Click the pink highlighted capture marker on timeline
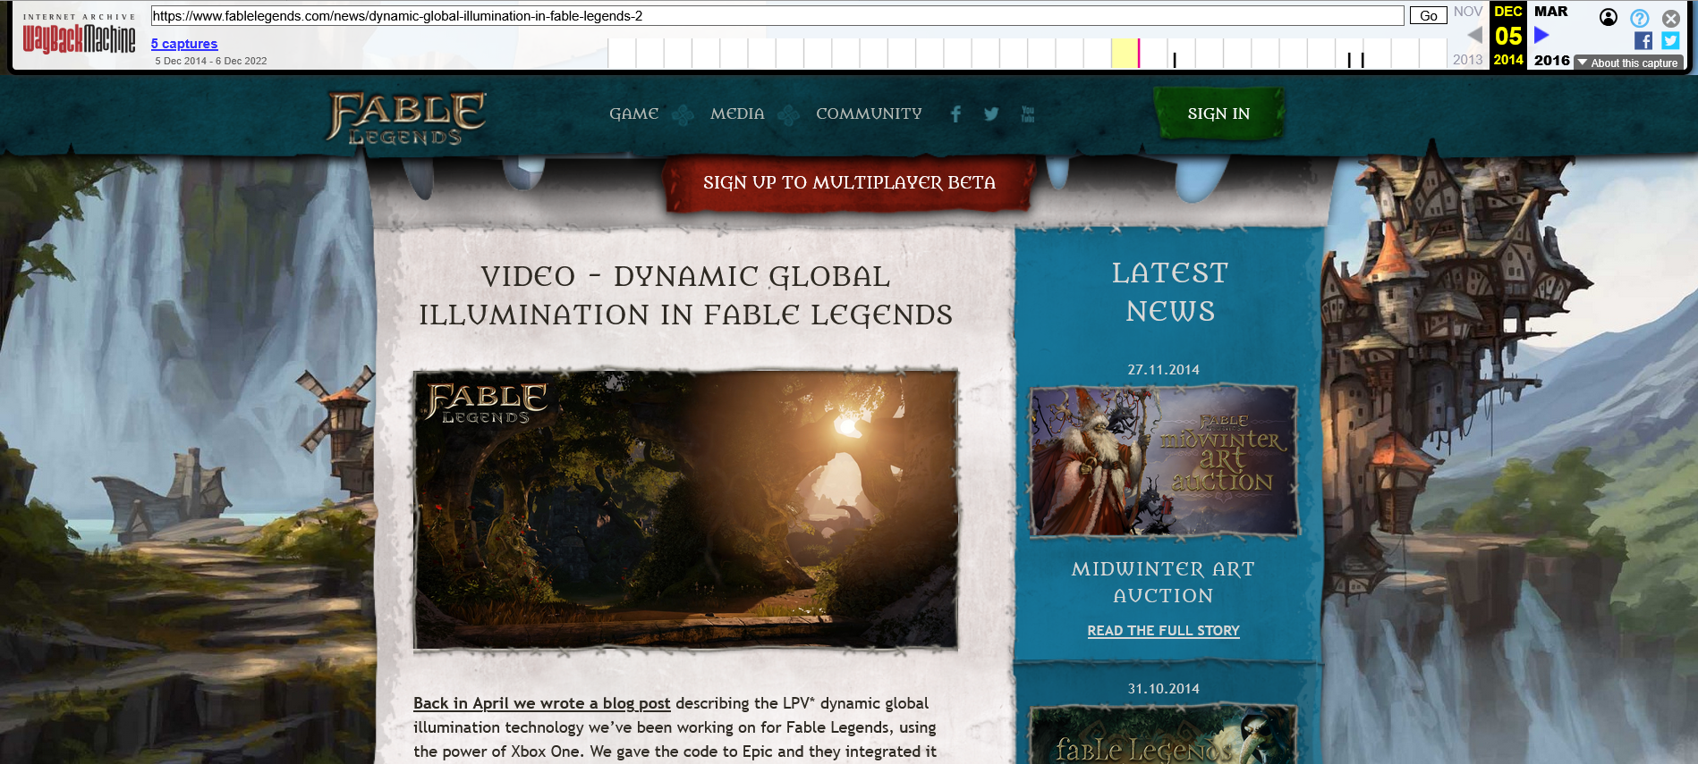Screen dimensions: 1698x764 (x=1139, y=53)
